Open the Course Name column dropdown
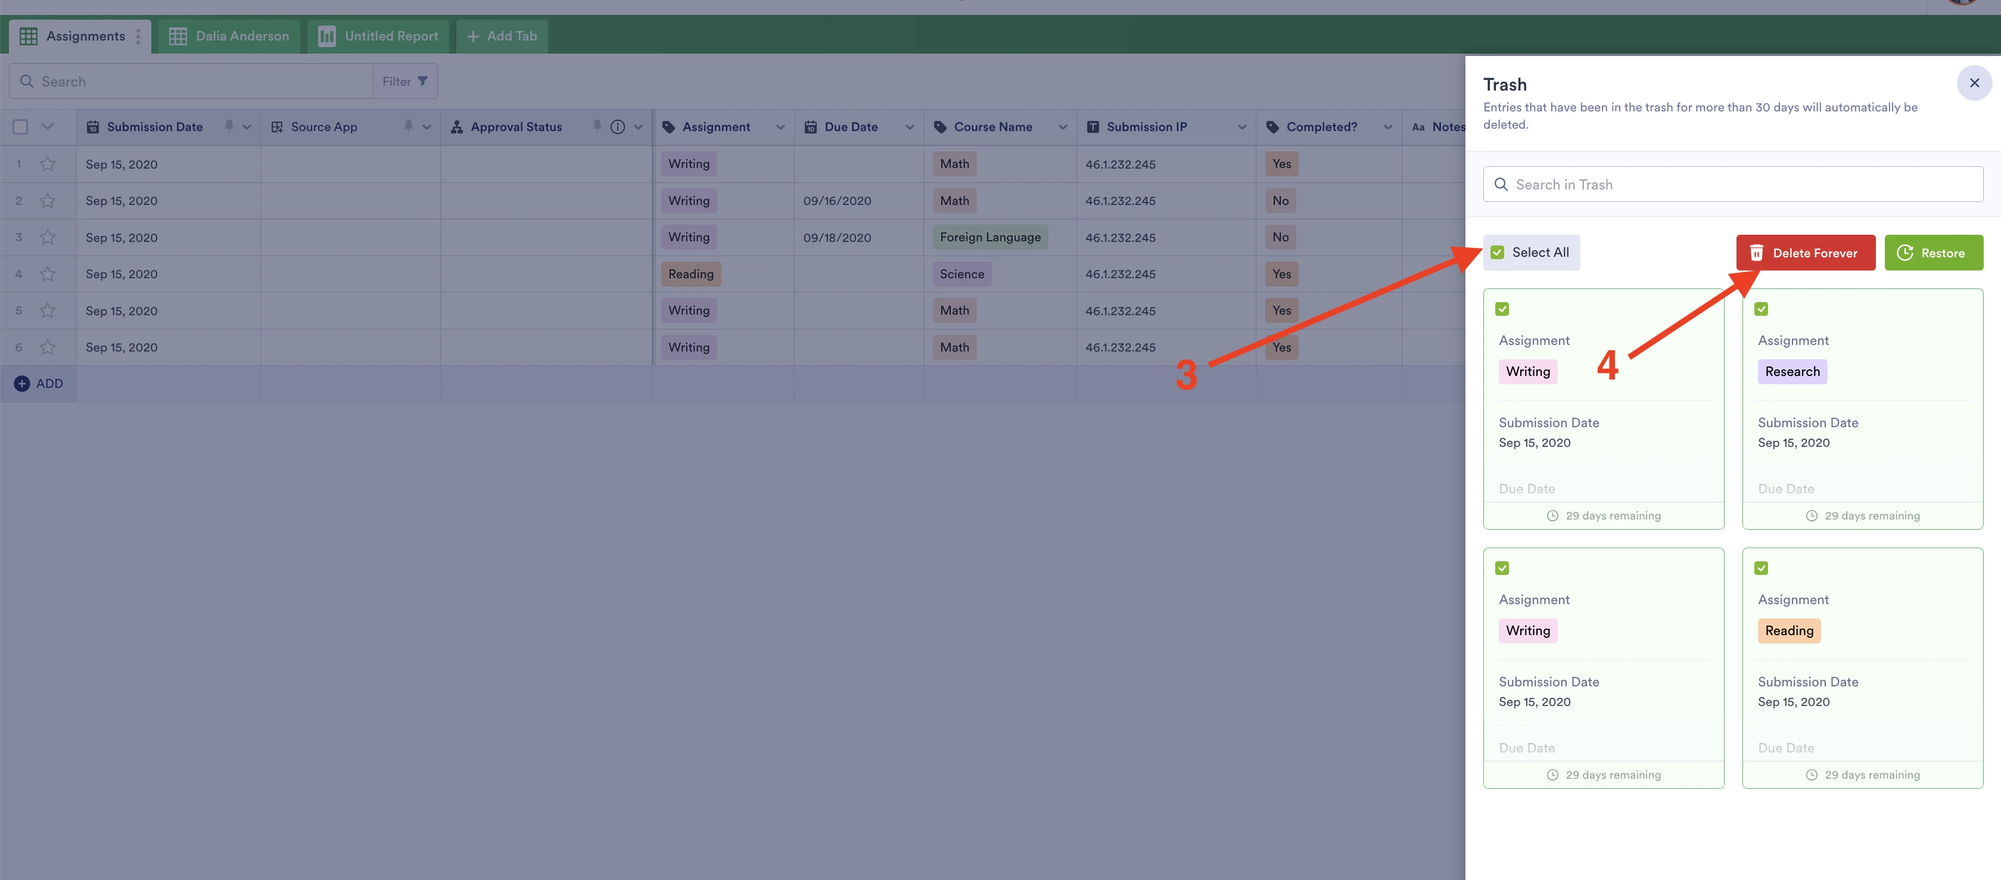This screenshot has width=2001, height=880. coord(1063,126)
